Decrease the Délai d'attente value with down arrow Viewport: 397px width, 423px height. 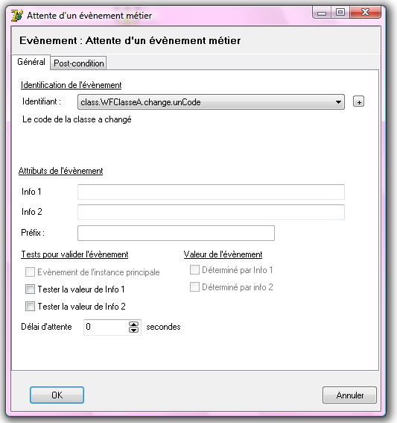pyautogui.click(x=133, y=330)
